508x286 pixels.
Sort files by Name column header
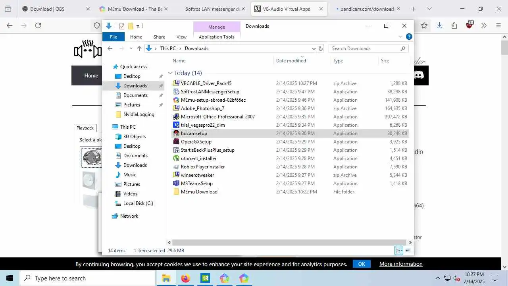pyautogui.click(x=179, y=61)
